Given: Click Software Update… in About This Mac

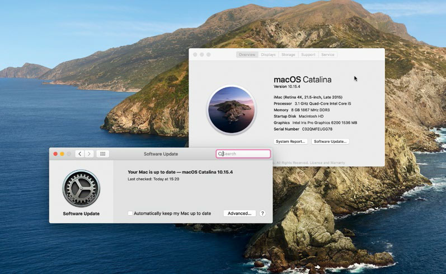Looking at the screenshot, I should [x=330, y=142].
